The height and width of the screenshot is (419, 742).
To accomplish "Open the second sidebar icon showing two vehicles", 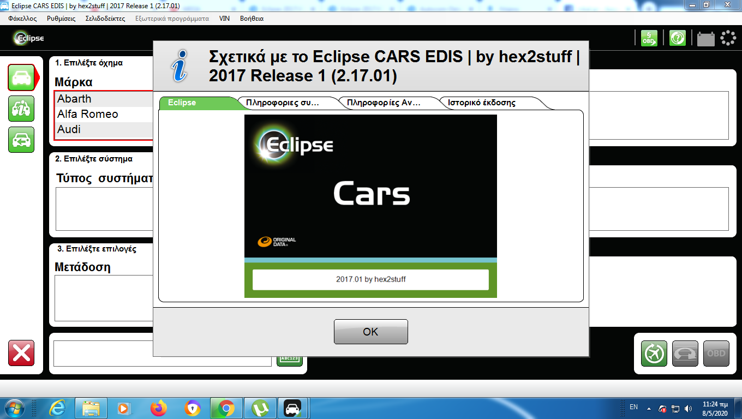I will point(21,109).
